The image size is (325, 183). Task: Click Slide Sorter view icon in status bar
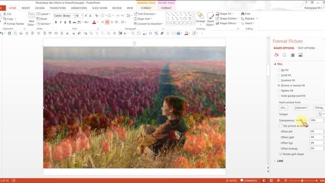tap(271, 180)
